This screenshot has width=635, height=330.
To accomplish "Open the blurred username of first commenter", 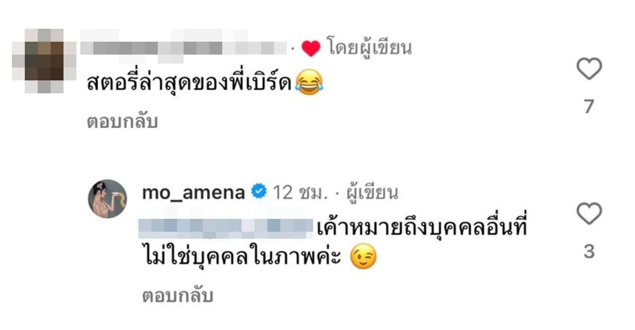I will [184, 47].
